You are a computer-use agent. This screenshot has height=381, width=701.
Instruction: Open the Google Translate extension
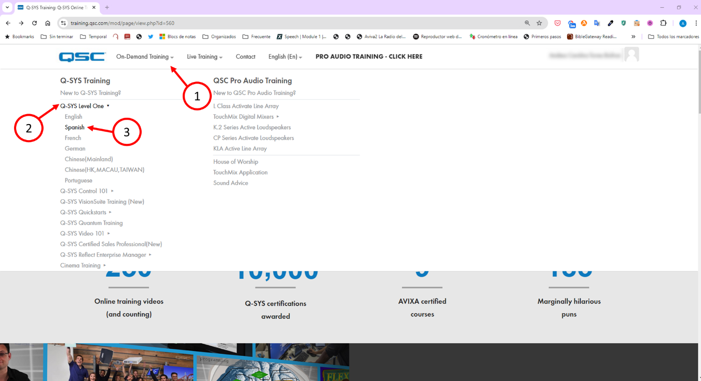tap(597, 23)
